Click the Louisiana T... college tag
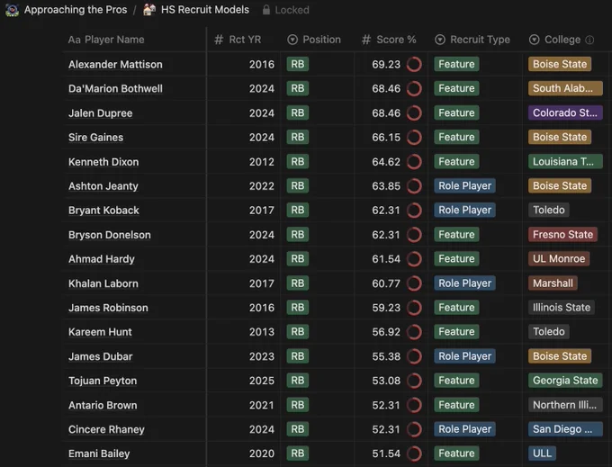The image size is (612, 467). (x=565, y=162)
